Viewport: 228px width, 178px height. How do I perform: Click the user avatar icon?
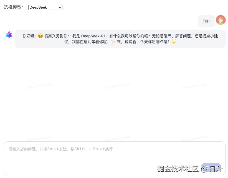pos(221,20)
